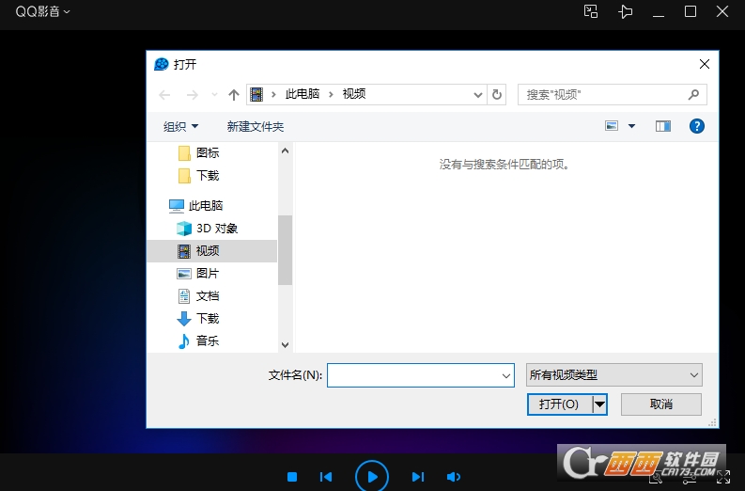Screen dimensions: 745x491
Task: Create folder with 新建文件夹
Action: [x=256, y=127]
